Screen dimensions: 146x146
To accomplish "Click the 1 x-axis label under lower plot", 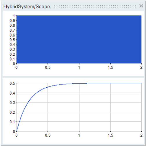I will (x=79, y=135).
